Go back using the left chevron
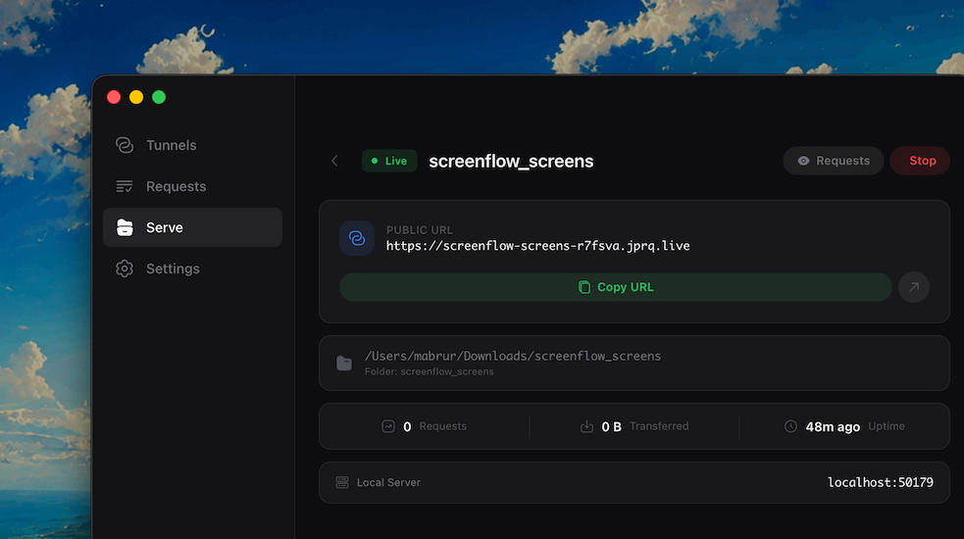 [x=334, y=161]
